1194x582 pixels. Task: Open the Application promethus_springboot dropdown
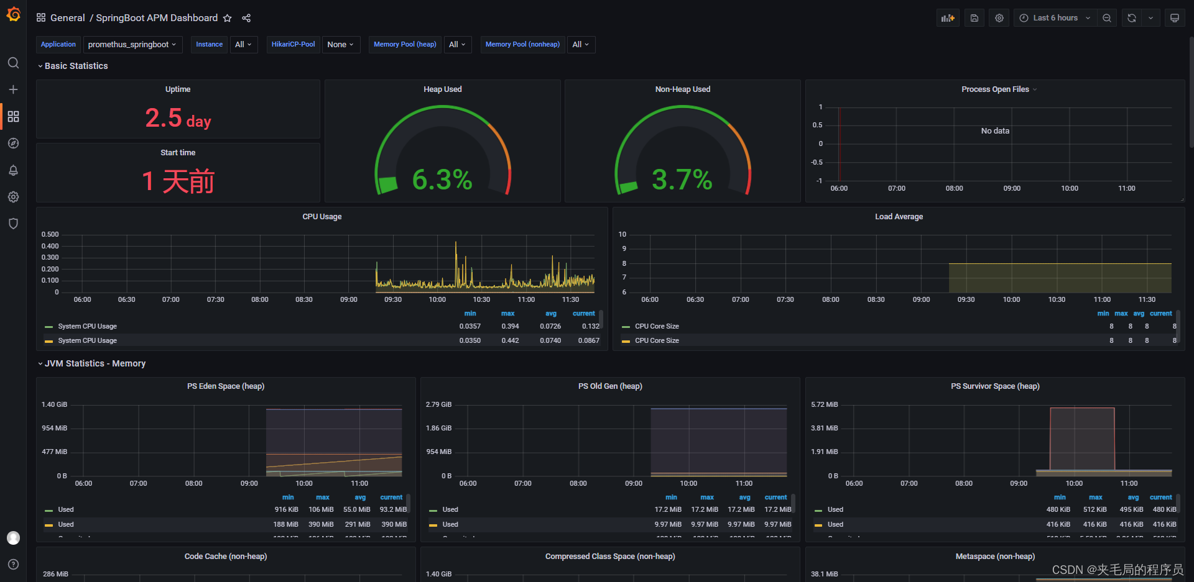click(132, 45)
